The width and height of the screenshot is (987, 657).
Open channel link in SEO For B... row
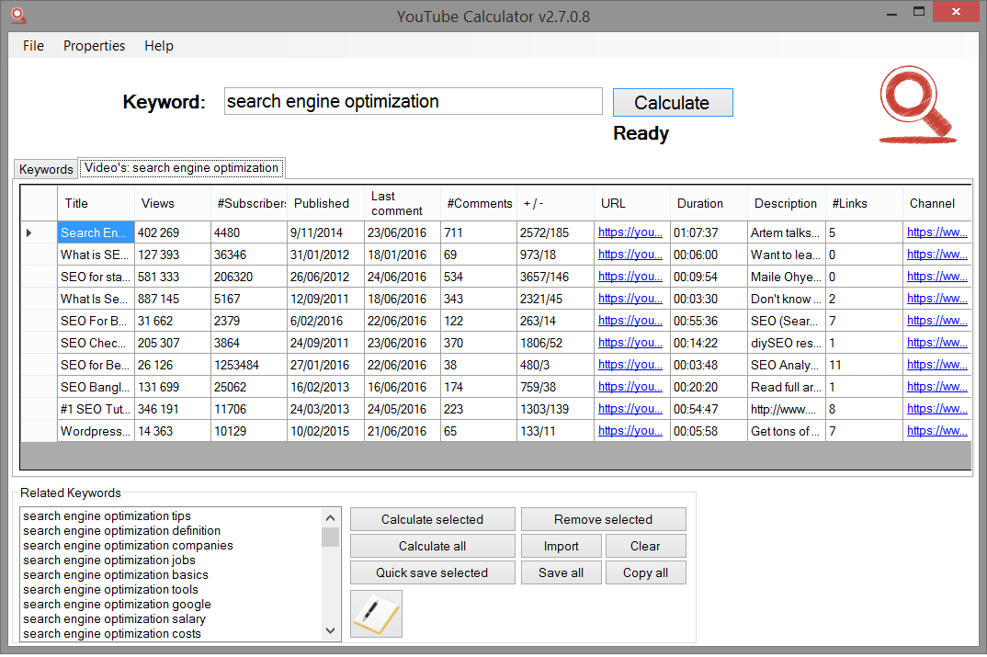[937, 321]
